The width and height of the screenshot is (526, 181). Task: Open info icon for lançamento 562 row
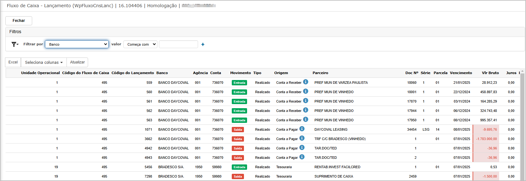point(306,110)
